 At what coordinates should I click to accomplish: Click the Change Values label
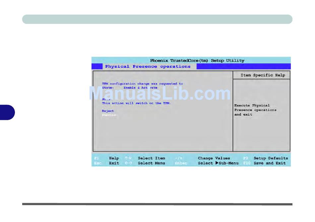214,158
